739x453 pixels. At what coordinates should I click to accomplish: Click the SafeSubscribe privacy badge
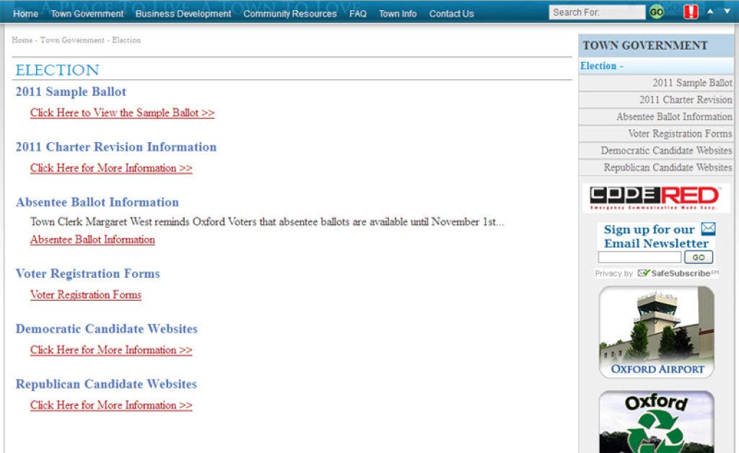pyautogui.click(x=678, y=273)
